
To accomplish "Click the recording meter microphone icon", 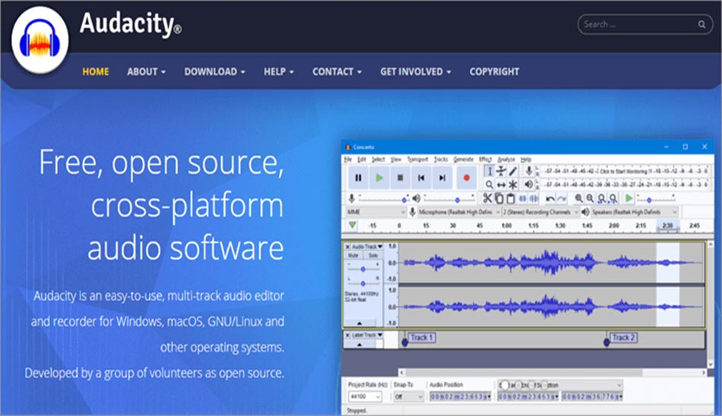I will coord(529,172).
